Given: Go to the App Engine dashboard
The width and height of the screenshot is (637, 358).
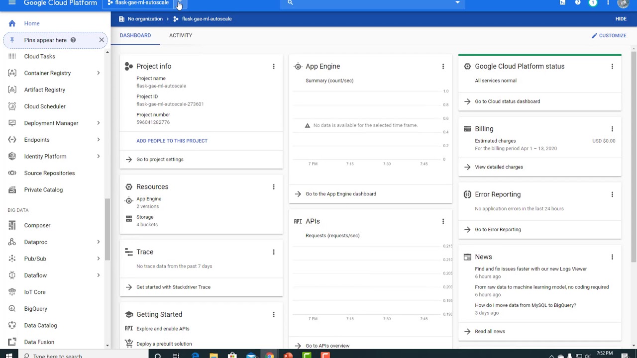Looking at the screenshot, I should pyautogui.click(x=340, y=194).
